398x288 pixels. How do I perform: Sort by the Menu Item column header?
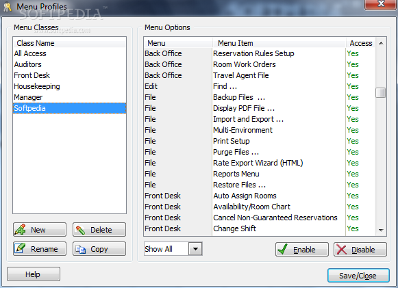(x=279, y=43)
